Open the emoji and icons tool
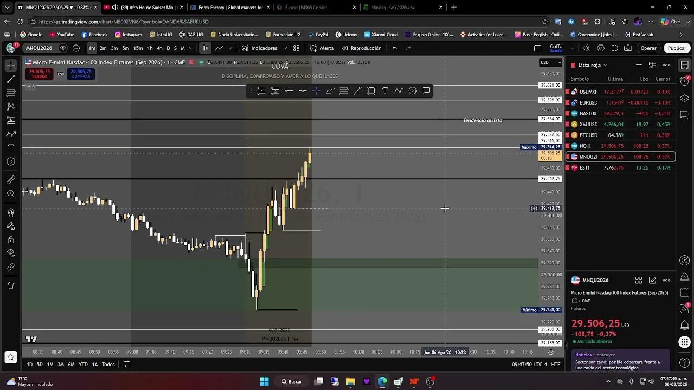694x390 pixels. 11,161
